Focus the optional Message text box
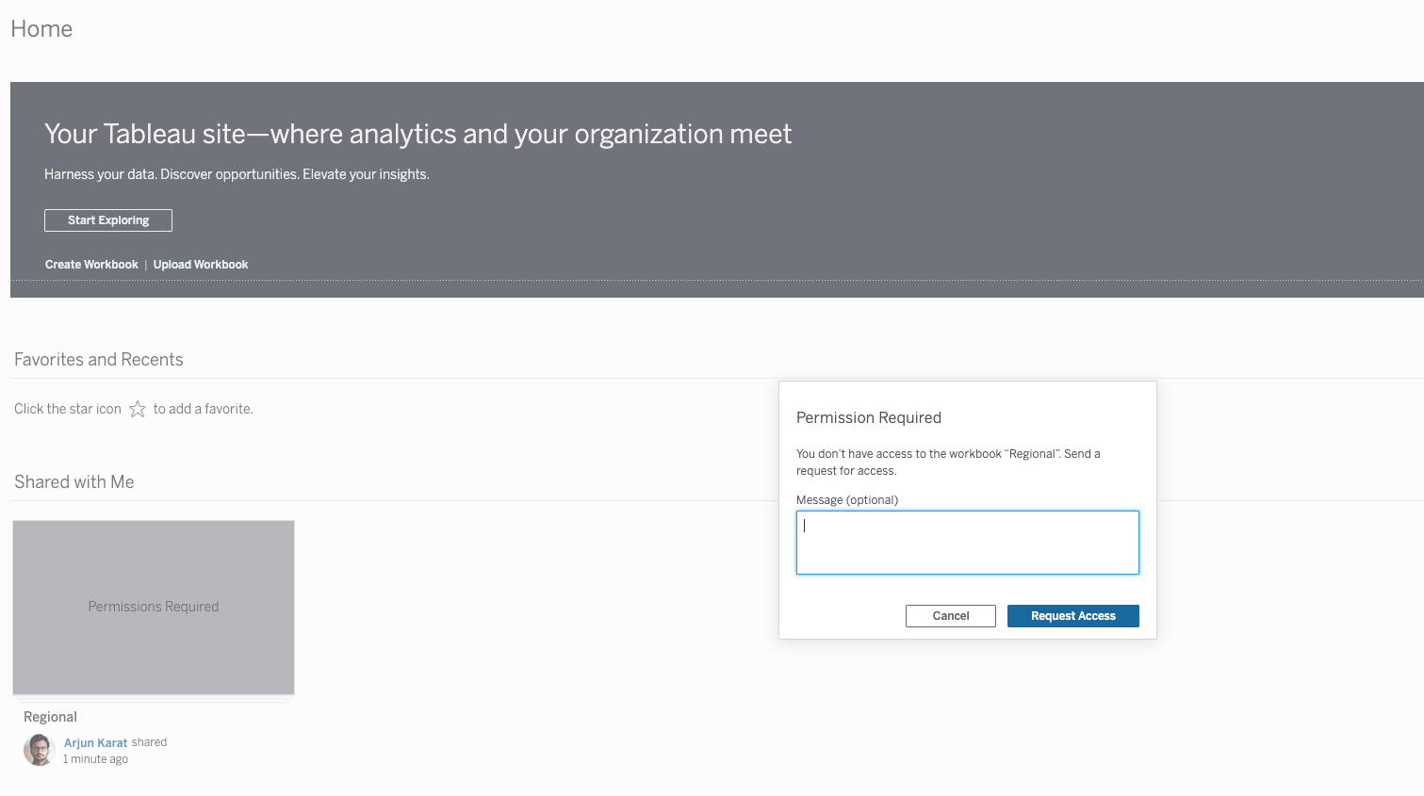The width and height of the screenshot is (1424, 796). [x=967, y=543]
